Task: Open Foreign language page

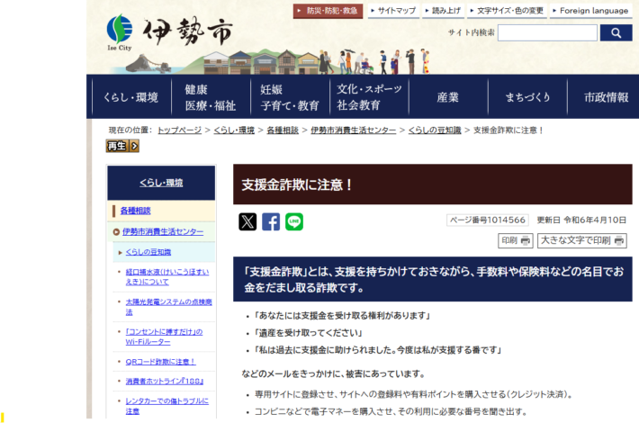Action: click(590, 11)
